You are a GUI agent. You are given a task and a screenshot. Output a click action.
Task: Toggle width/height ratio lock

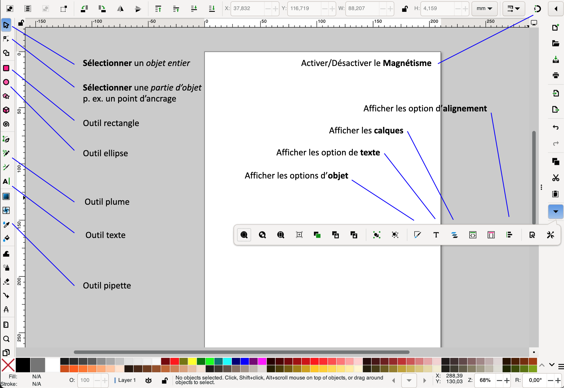(405, 8)
